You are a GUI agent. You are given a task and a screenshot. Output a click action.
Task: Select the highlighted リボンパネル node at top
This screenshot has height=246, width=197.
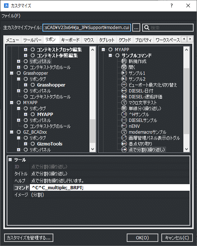[40, 61]
